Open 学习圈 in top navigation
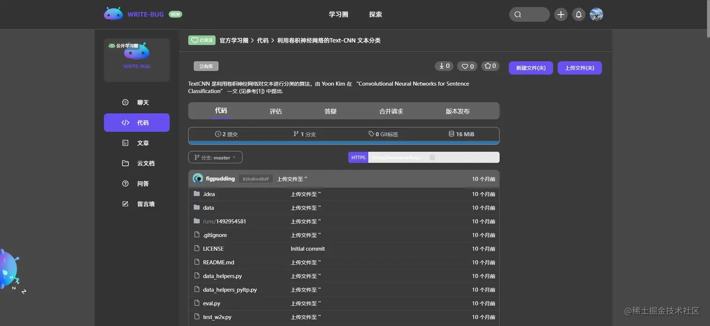The image size is (710, 326). tap(339, 15)
